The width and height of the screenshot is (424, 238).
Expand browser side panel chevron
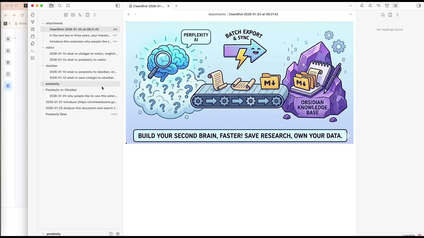point(15,38)
